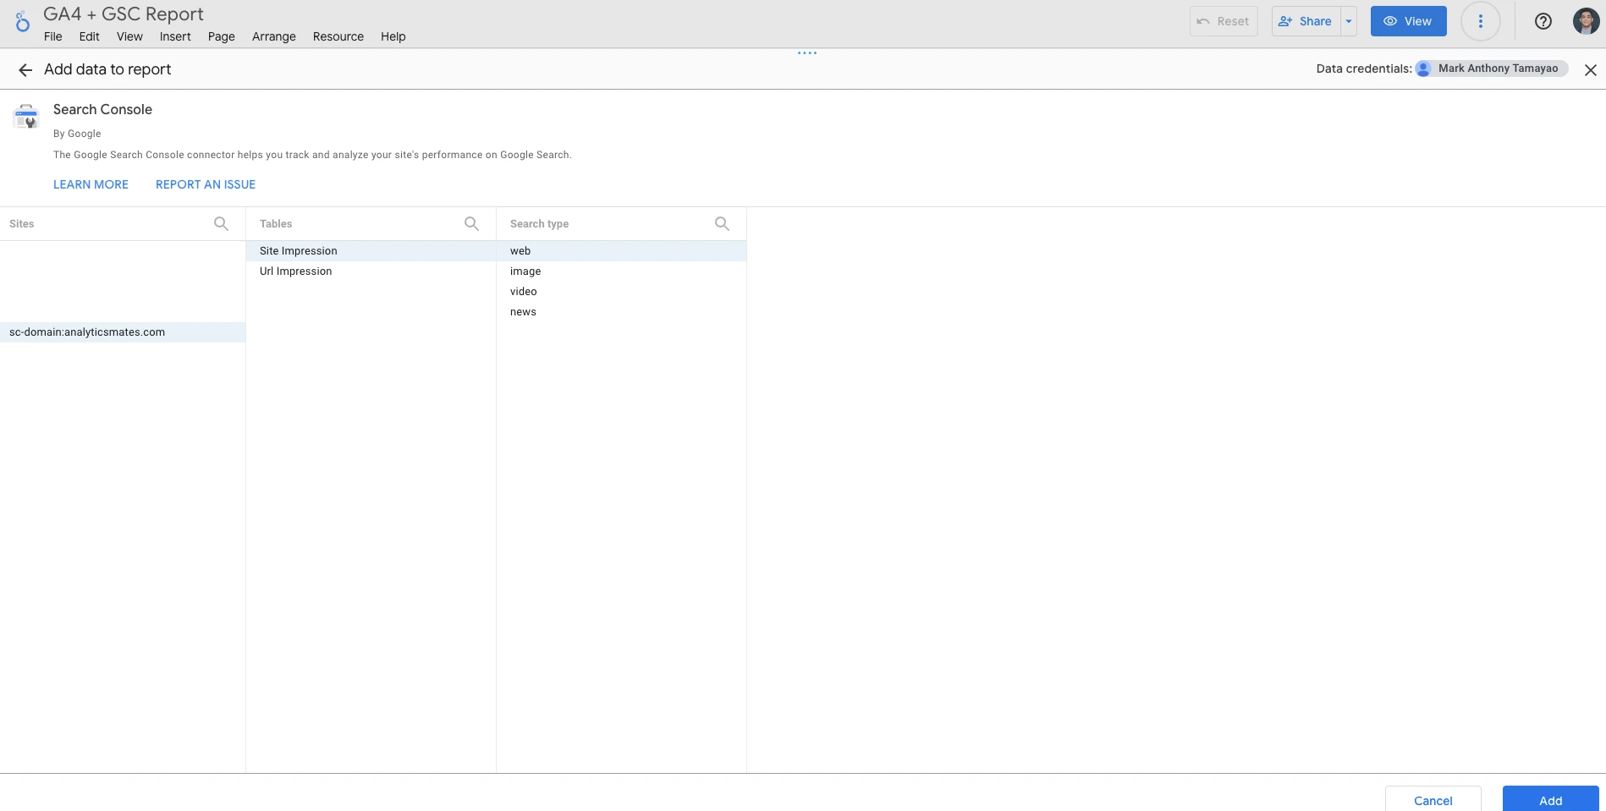1606x811 pixels.
Task: Click the Search Console connector icon
Action: (26, 117)
